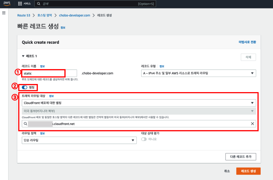Viewport: 273px width, 180px height.
Task: Click 다른 레코드 추가 button
Action: coord(241,157)
